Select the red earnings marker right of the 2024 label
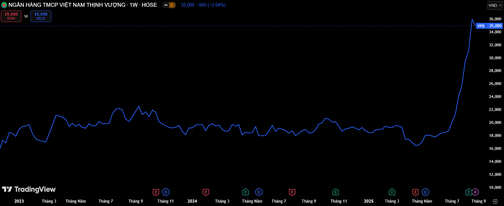This screenshot has height=206, width=504. 206,192
